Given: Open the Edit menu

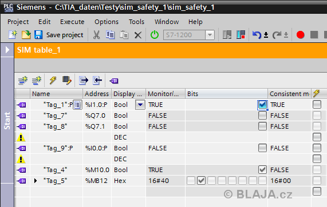Looking at the screenshot, I should pyautogui.click(x=44, y=22).
